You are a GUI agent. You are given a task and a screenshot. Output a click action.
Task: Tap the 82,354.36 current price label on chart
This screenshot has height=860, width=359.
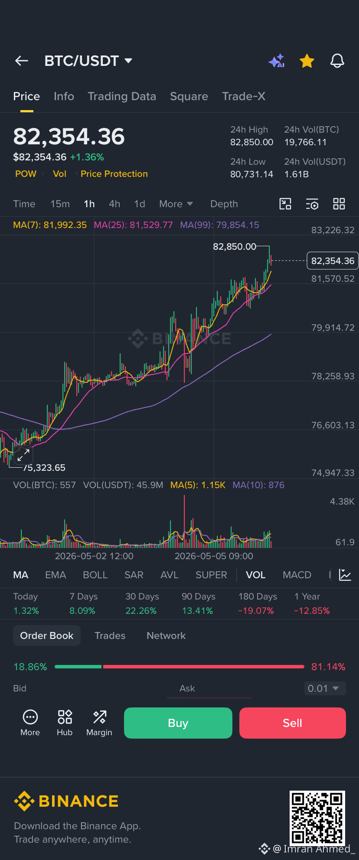tap(333, 261)
